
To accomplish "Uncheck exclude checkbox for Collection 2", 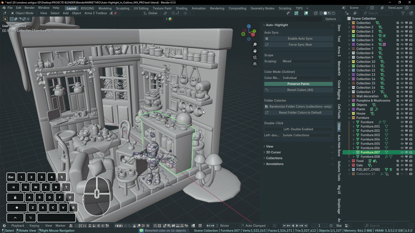I will pos(397,27).
